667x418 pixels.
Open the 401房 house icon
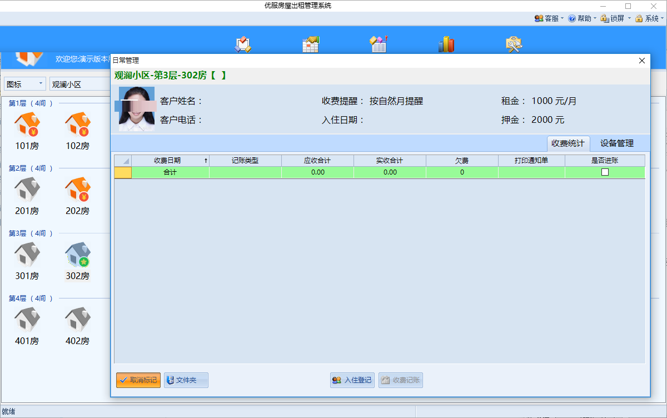(27, 320)
